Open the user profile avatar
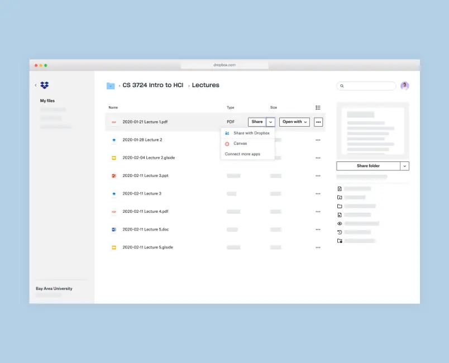 point(405,86)
